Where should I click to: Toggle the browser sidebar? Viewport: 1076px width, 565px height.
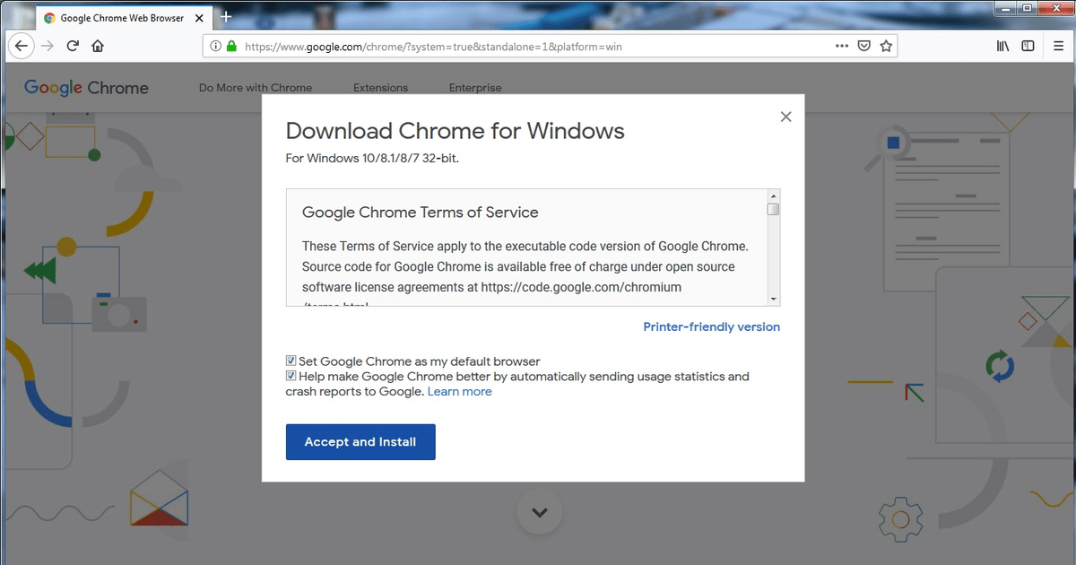coord(1028,46)
